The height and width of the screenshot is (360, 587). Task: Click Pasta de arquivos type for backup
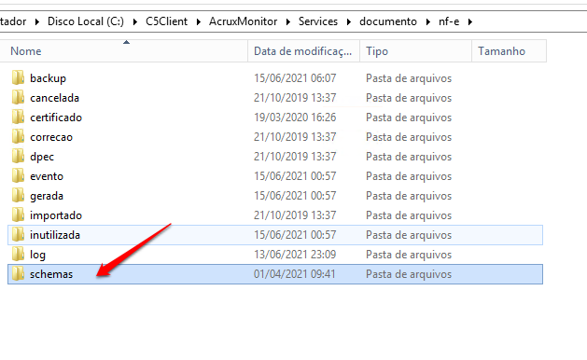coord(409,78)
